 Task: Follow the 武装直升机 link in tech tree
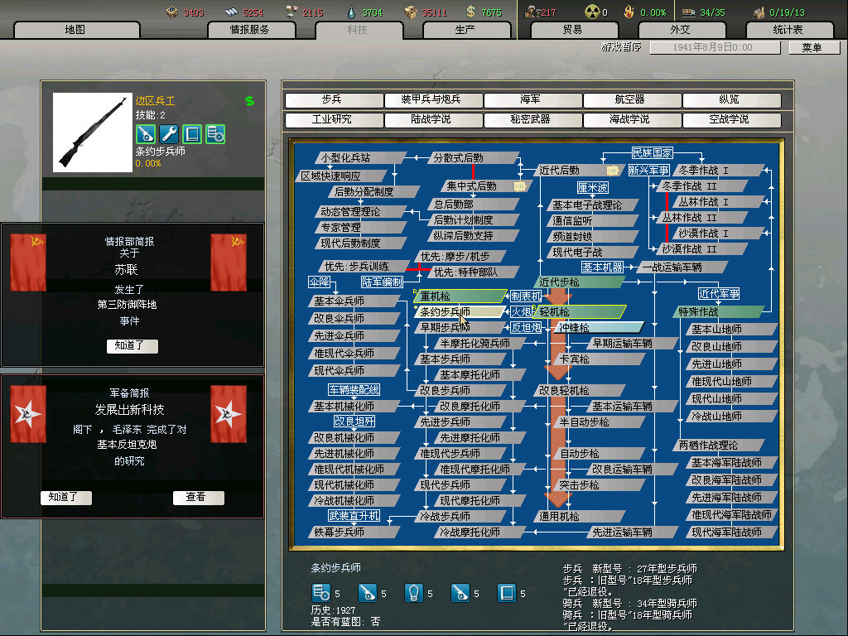coord(354,516)
